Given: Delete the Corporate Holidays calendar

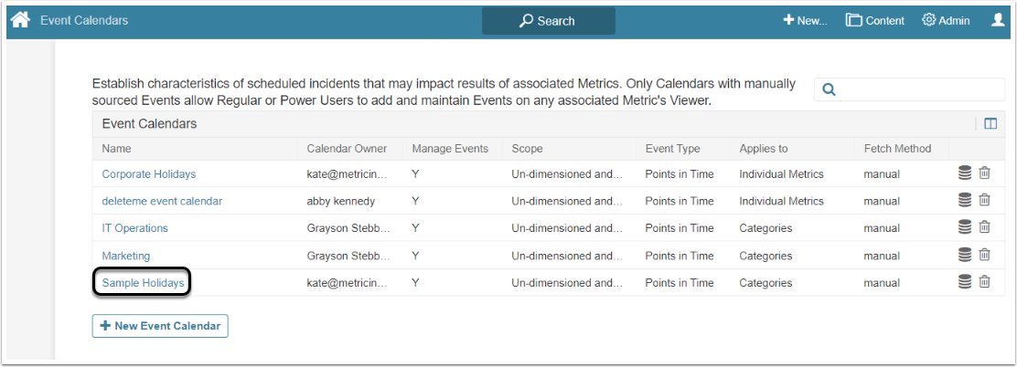Looking at the screenshot, I should [x=985, y=173].
